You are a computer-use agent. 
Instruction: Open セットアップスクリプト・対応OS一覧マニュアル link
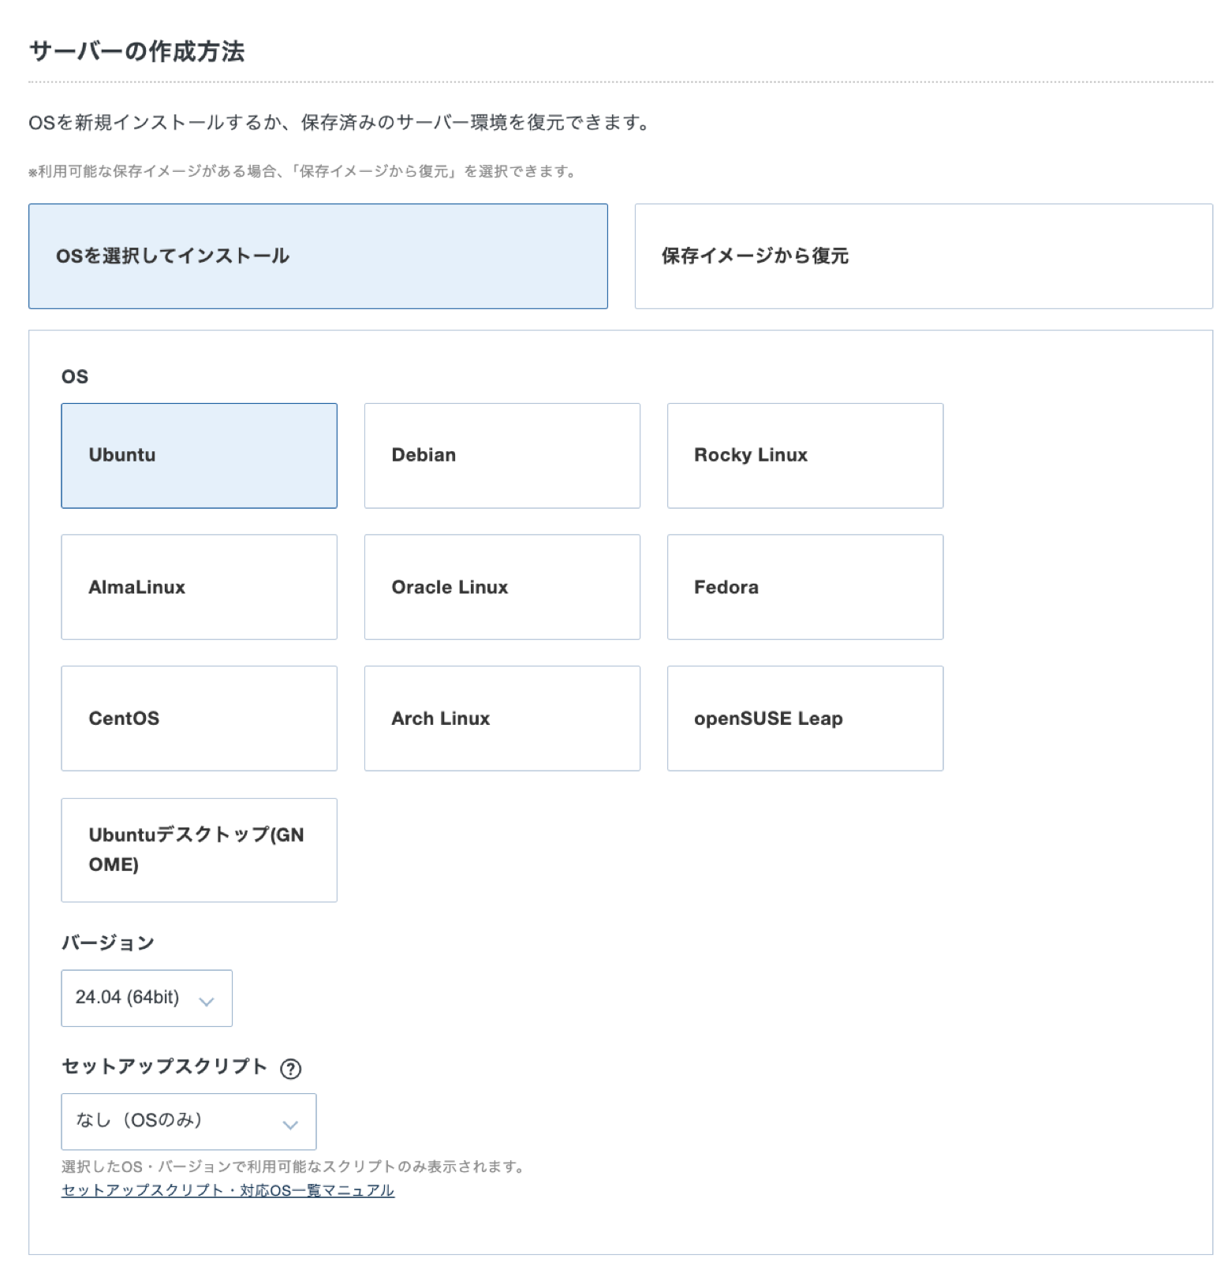click(228, 1190)
